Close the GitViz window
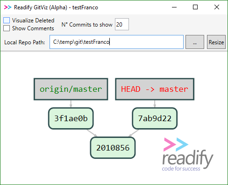228x185 pixels. 217,7
